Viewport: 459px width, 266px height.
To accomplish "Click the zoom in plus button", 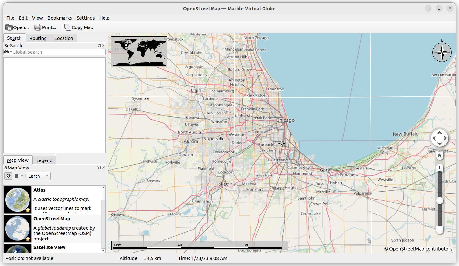I will pyautogui.click(x=439, y=168).
